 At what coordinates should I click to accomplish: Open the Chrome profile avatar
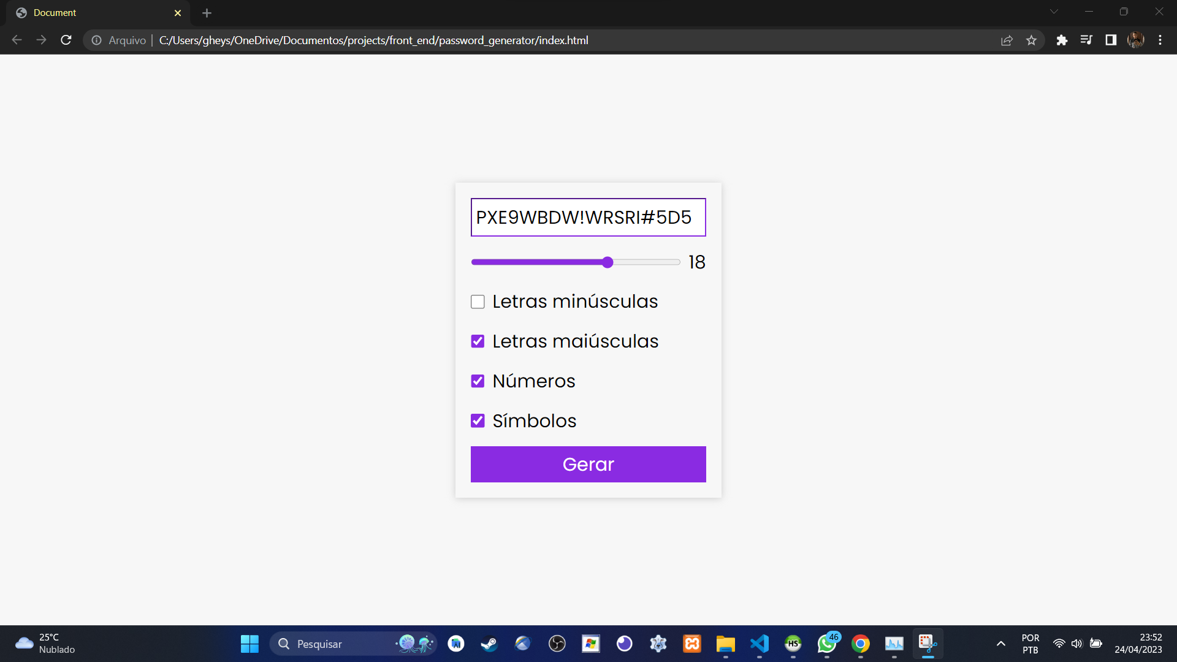click(x=1135, y=40)
